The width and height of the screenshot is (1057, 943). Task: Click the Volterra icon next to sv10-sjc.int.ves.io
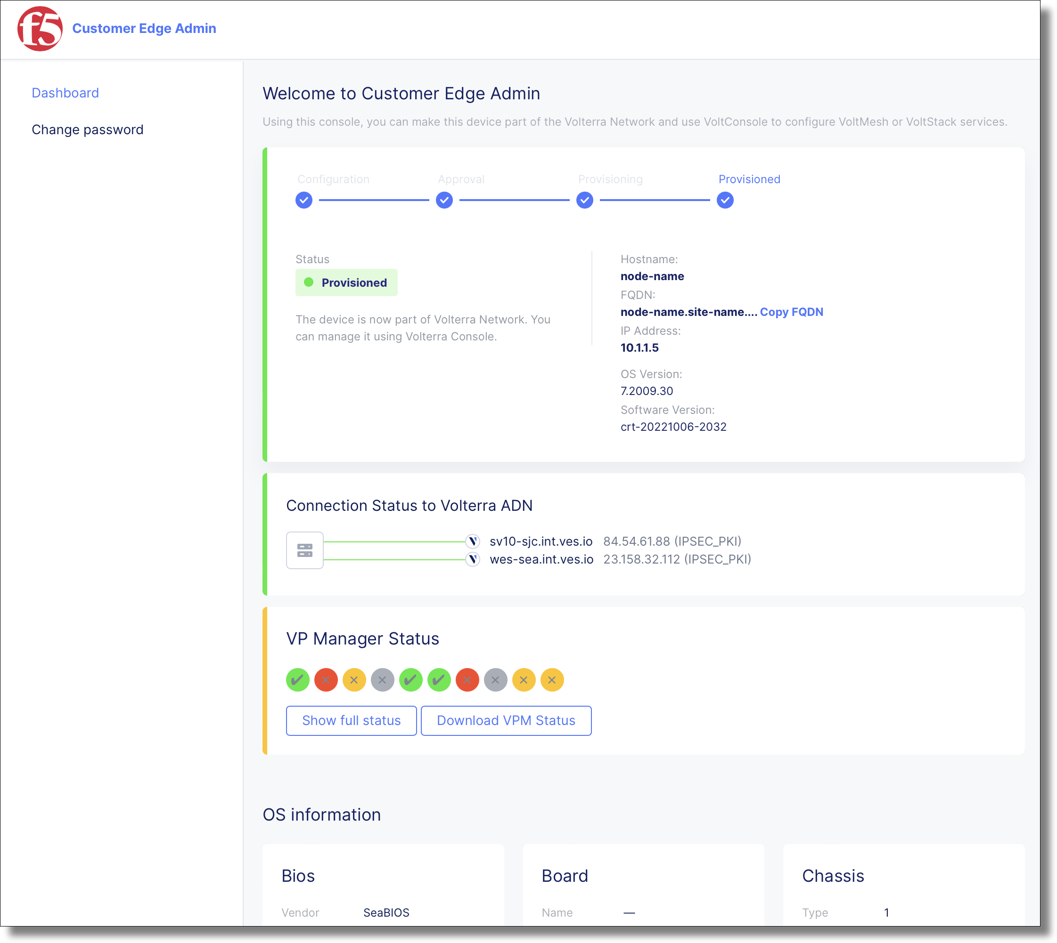coord(473,541)
